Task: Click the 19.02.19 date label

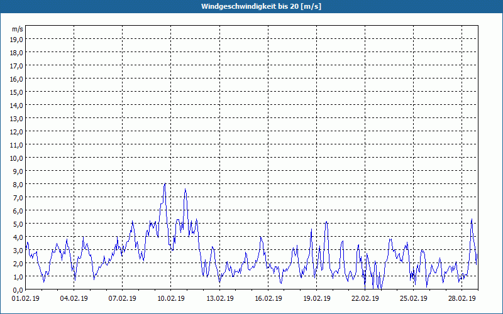Action: click(316, 299)
